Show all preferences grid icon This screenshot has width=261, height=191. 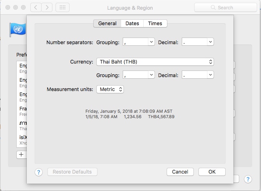coord(63,7)
